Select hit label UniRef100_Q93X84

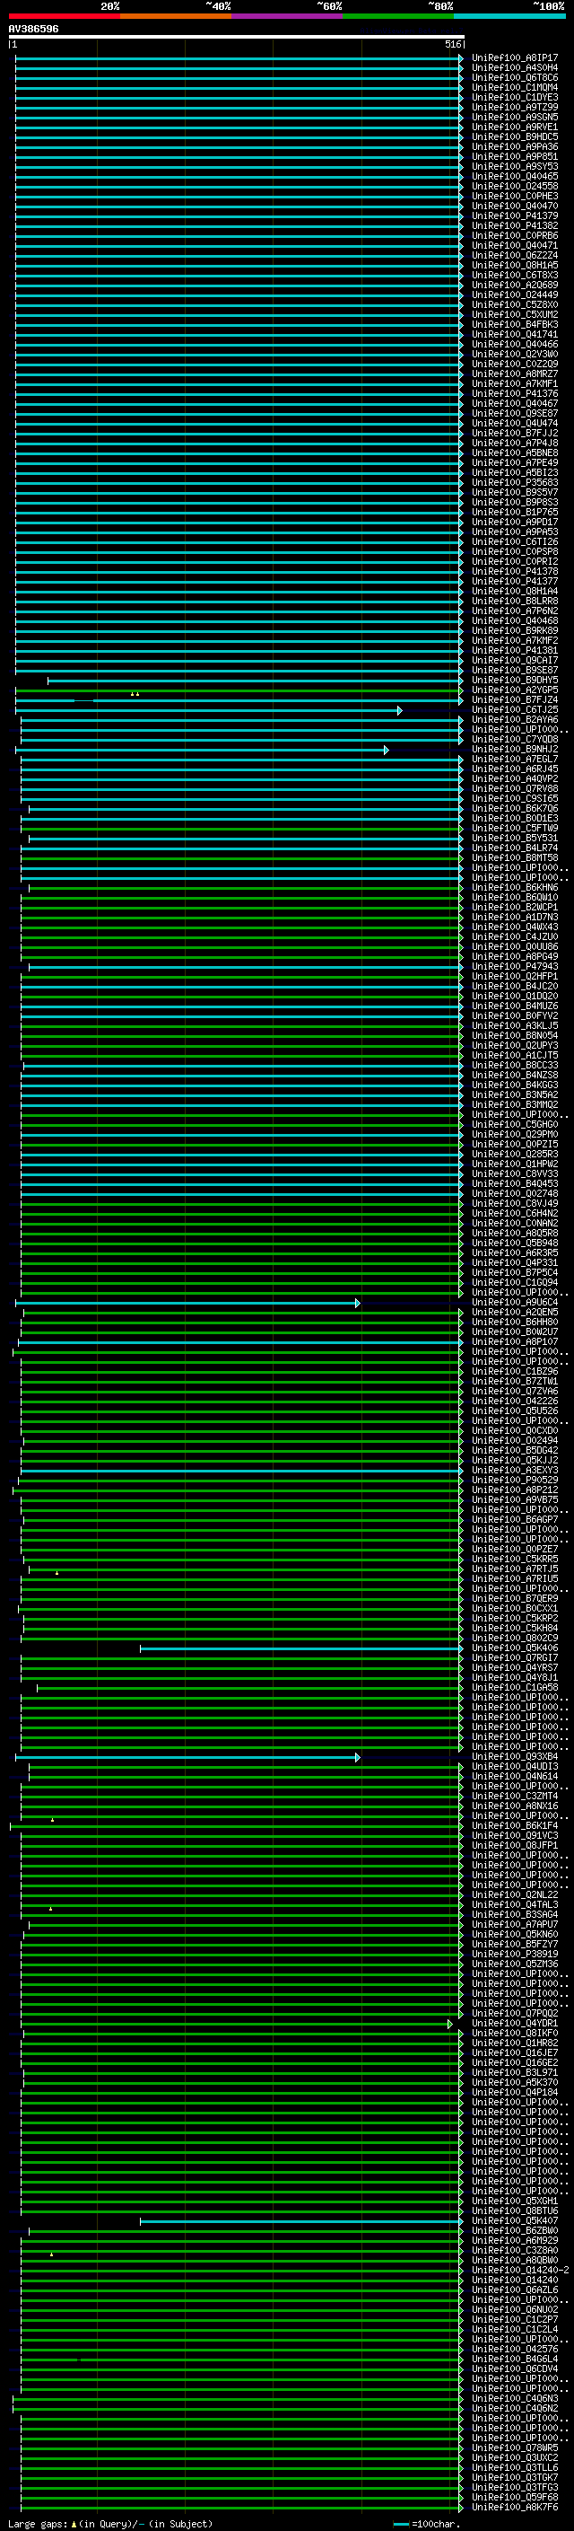click(x=514, y=1756)
